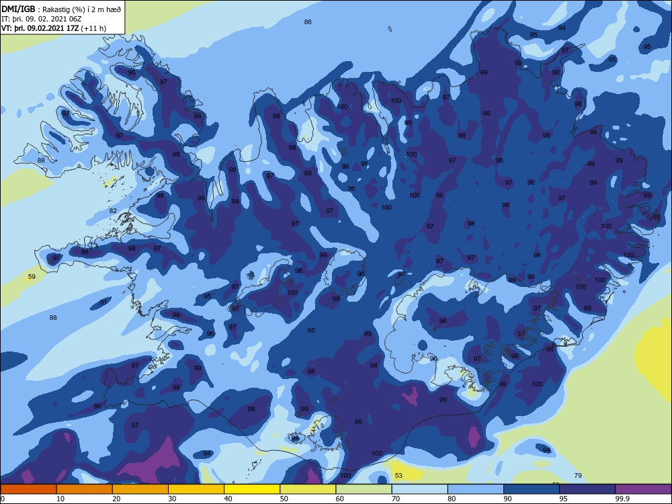Click the 10–20 orange legend swatch
Screen dimensions: 672x504
[x=85, y=489]
